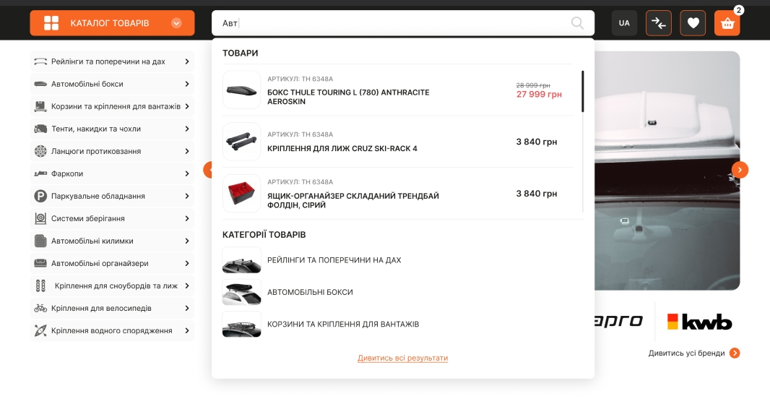The height and width of the screenshot is (399, 770).
Task: Expand the Автомобільні килимки chevron
Action: pyautogui.click(x=186, y=241)
